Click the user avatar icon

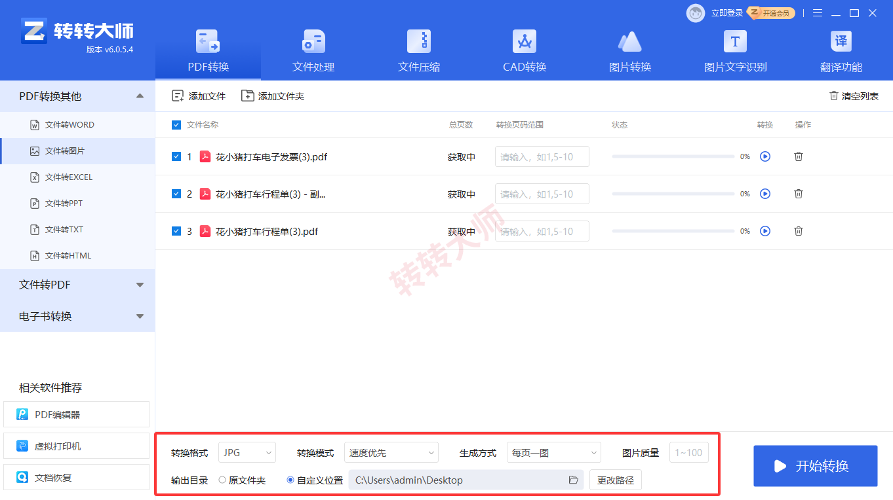696,13
